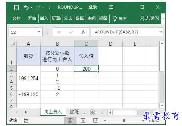Click vertical scrollbar up arrow
Viewport: 182px width, 126px height.
tap(162, 43)
